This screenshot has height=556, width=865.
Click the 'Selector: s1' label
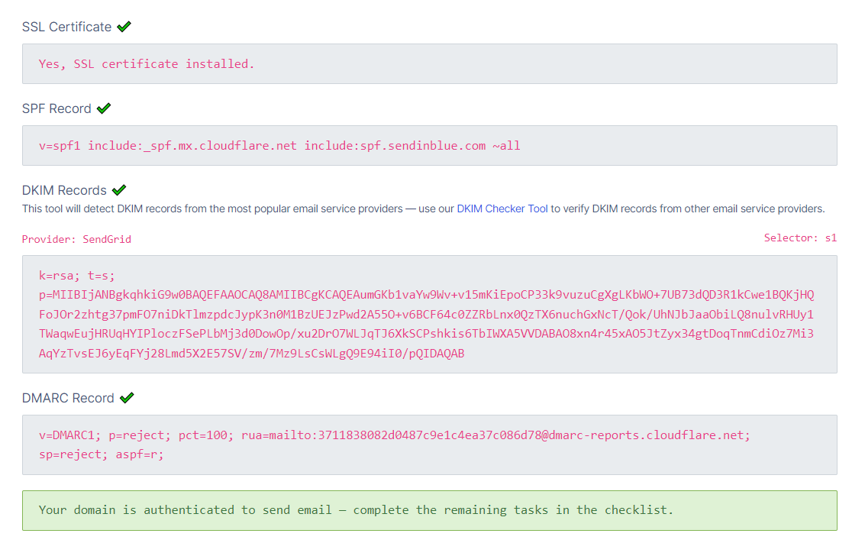coord(800,238)
